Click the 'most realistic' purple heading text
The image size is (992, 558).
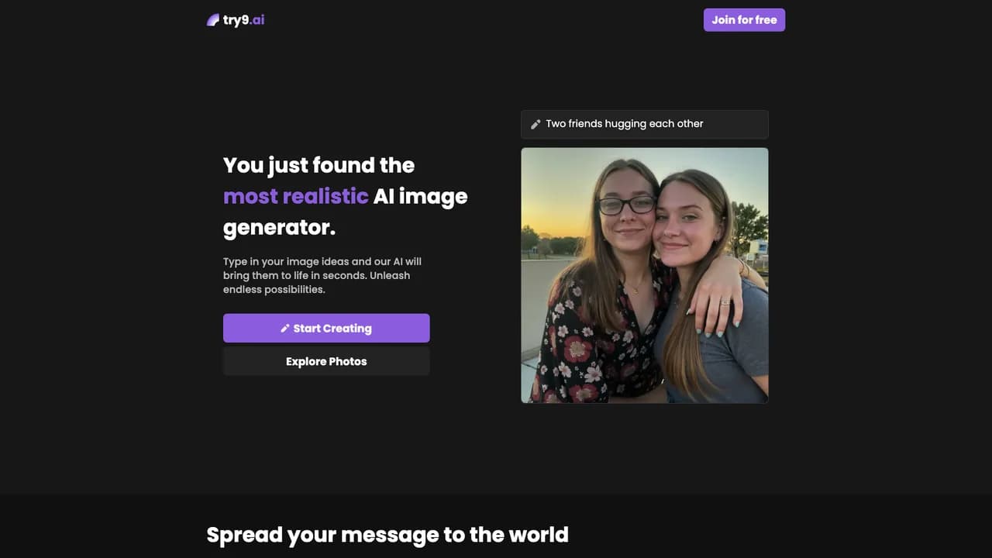[296, 196]
